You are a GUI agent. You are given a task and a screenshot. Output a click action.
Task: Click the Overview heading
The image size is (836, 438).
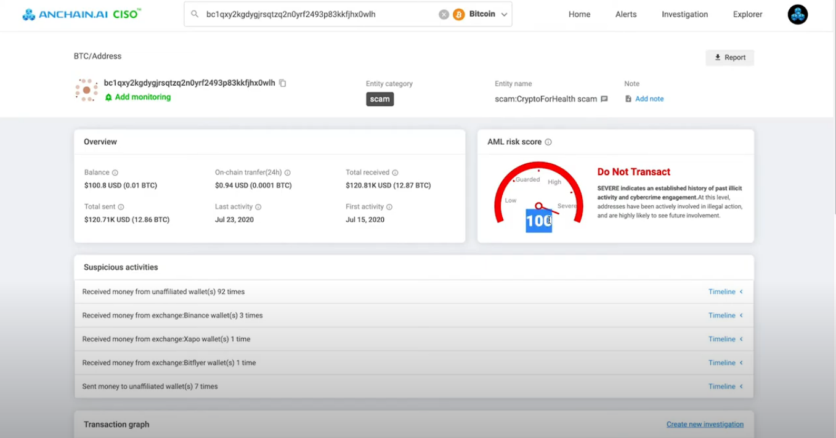coord(100,142)
